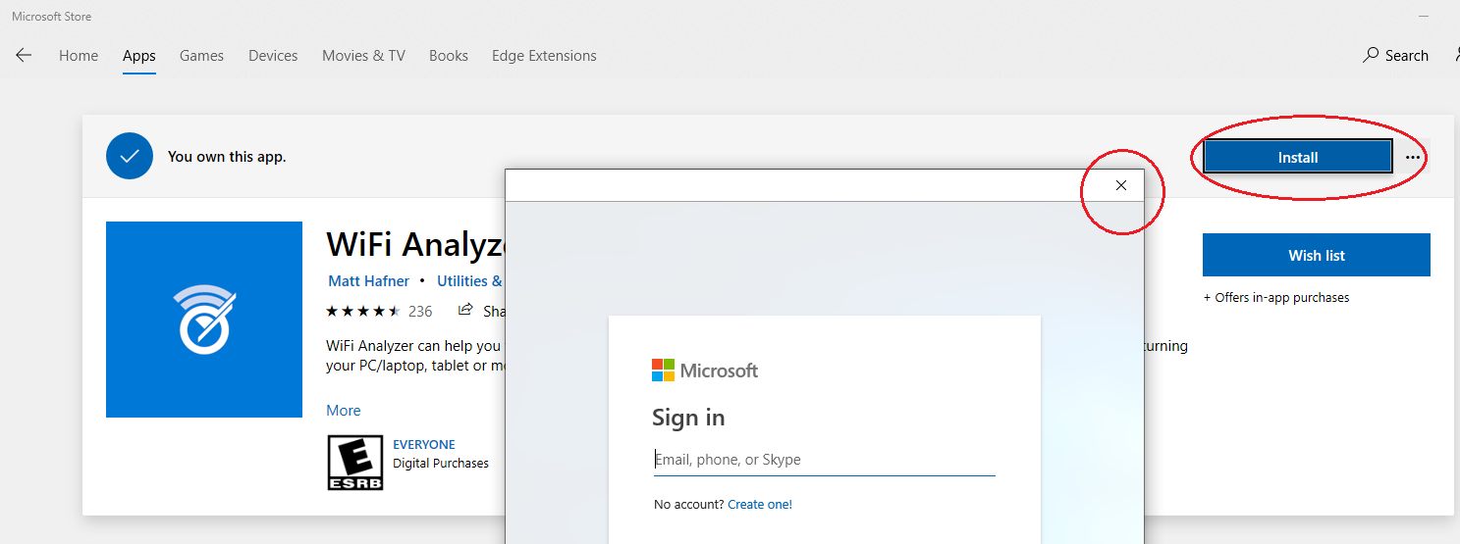Open the Matt Hafner publisher link
The height and width of the screenshot is (544, 1460).
369,281
